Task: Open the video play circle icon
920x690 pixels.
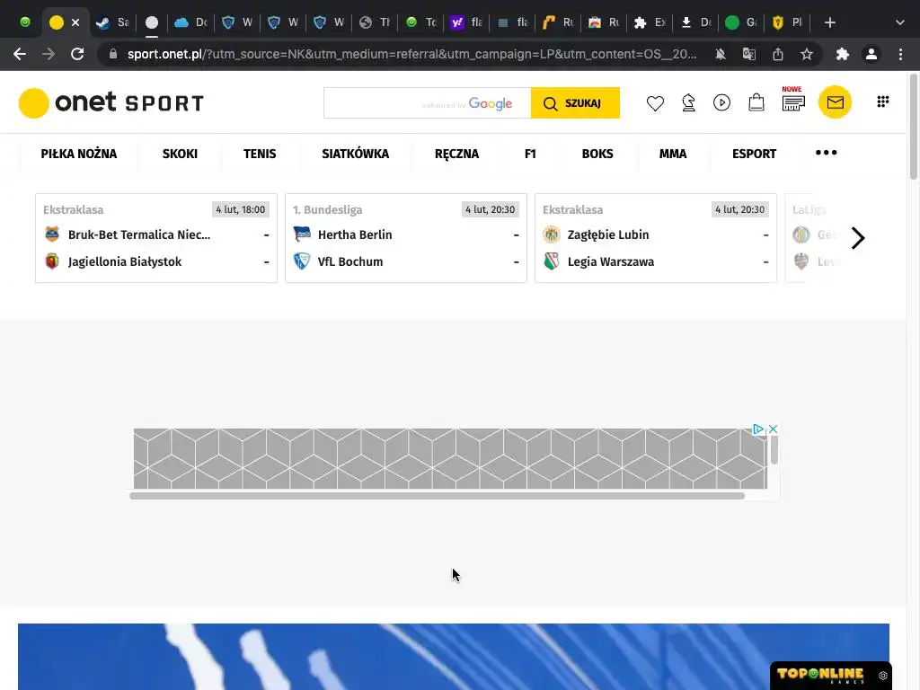Action: tap(721, 102)
